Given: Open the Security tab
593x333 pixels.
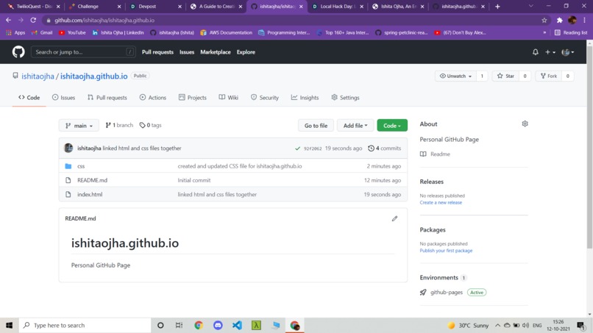Looking at the screenshot, I should pyautogui.click(x=265, y=98).
